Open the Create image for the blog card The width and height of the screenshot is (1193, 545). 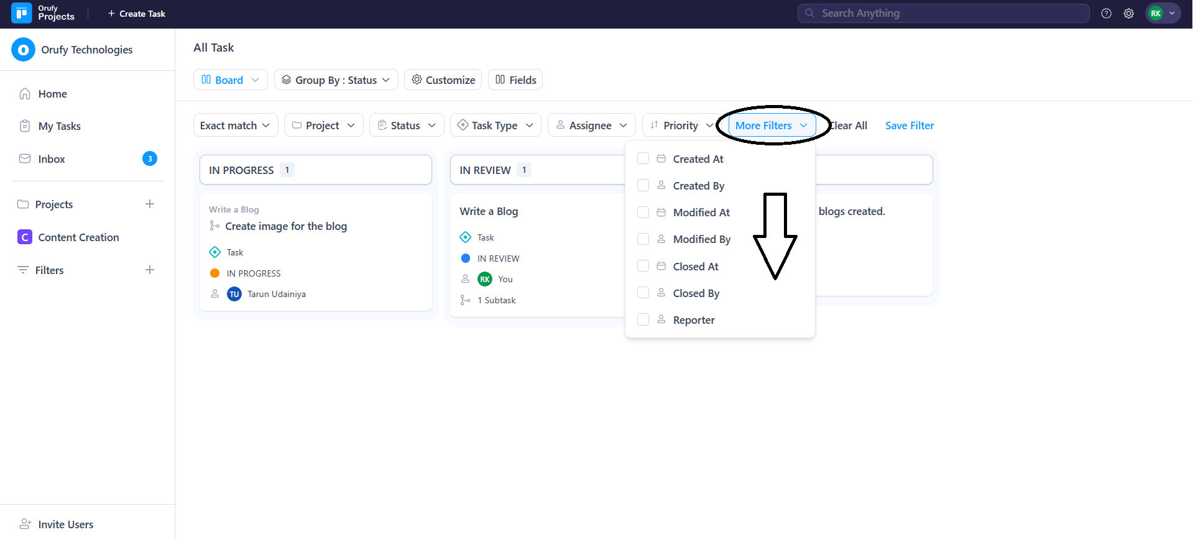tap(286, 226)
